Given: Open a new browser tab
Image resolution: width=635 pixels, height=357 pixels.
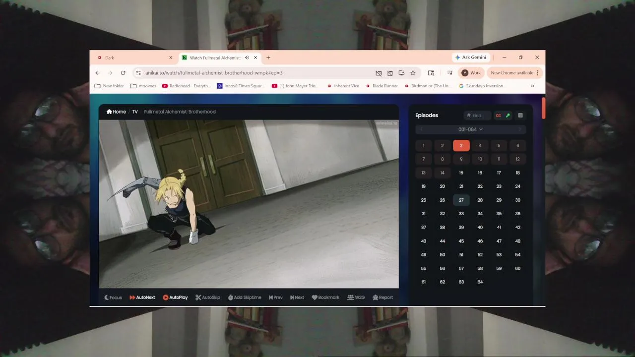Looking at the screenshot, I should (268, 58).
